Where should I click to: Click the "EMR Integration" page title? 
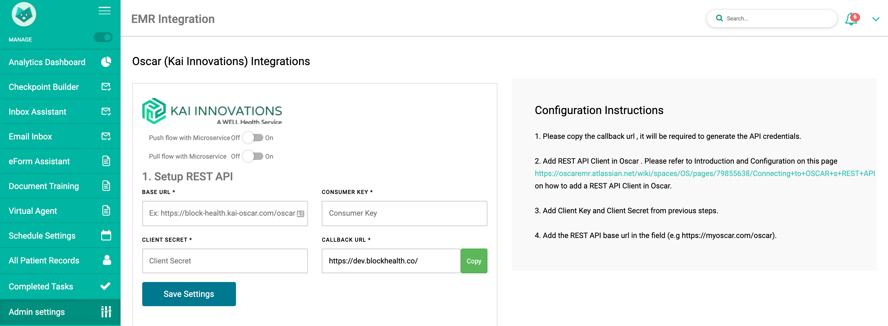click(x=173, y=19)
